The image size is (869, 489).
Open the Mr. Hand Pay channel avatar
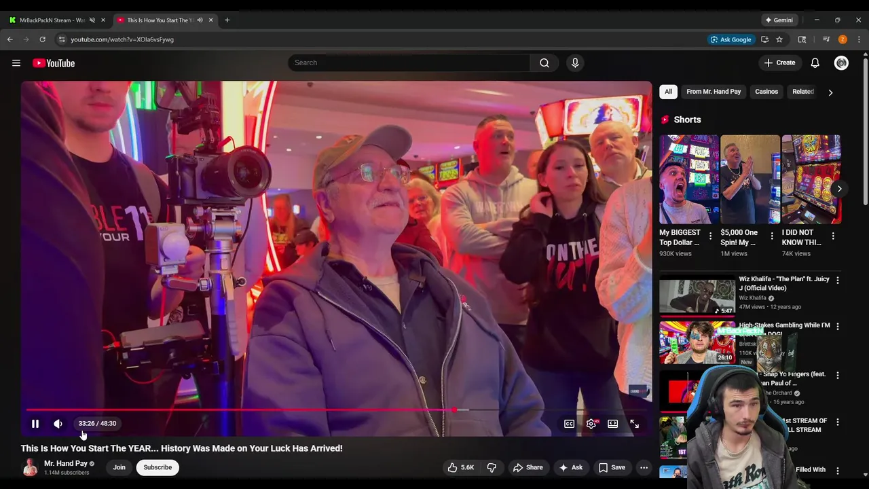(x=30, y=467)
